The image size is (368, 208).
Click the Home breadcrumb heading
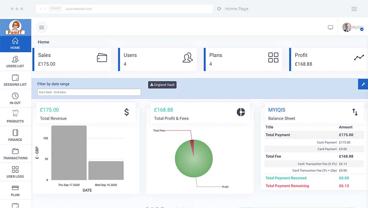(43, 42)
